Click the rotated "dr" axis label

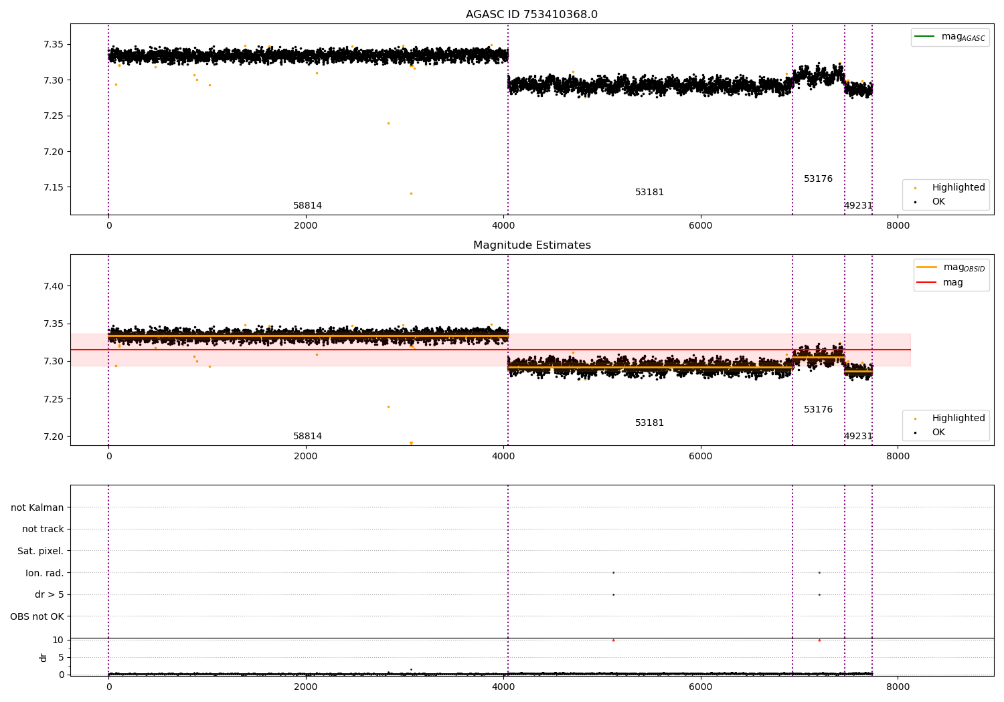44,657
